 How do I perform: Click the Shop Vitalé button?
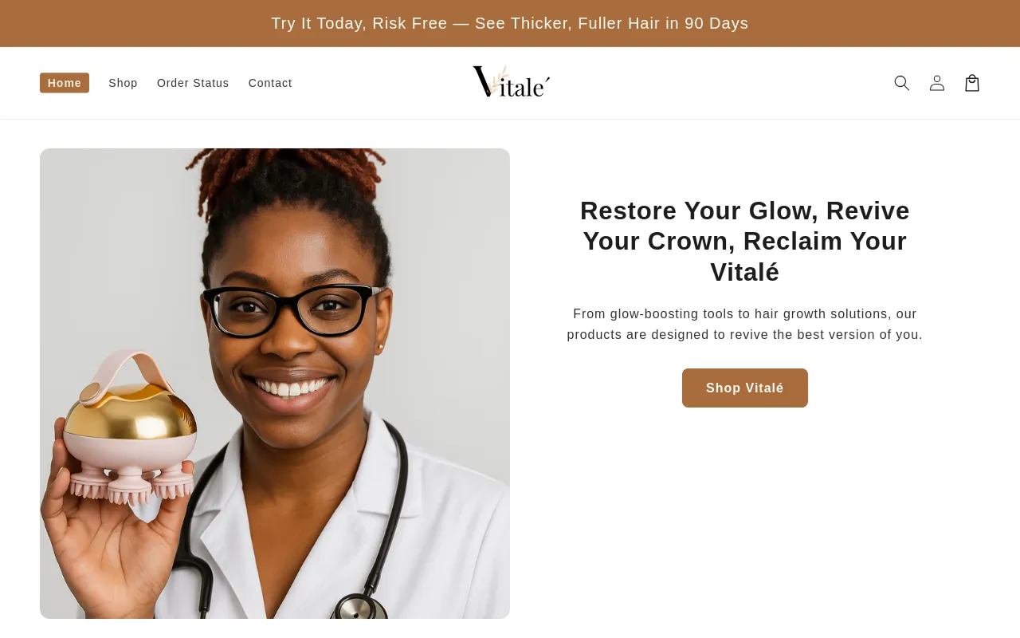(x=745, y=388)
